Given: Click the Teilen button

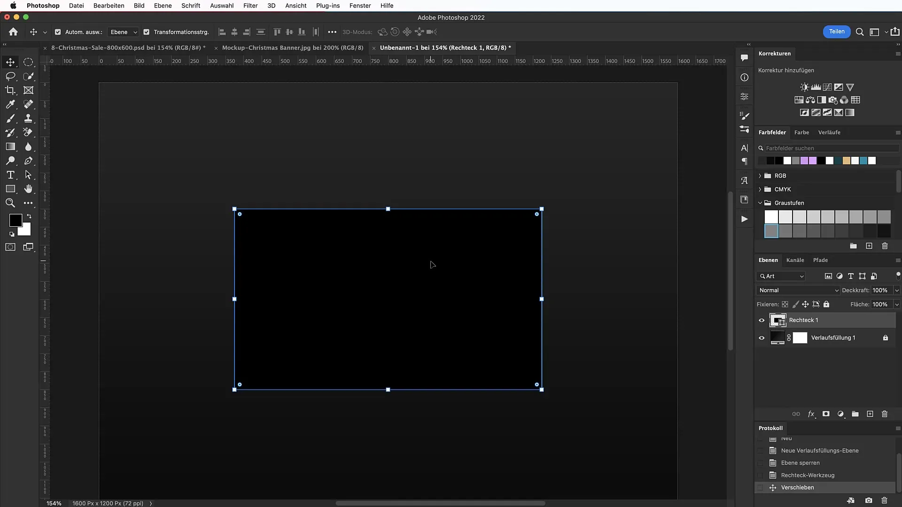Looking at the screenshot, I should click(836, 31).
